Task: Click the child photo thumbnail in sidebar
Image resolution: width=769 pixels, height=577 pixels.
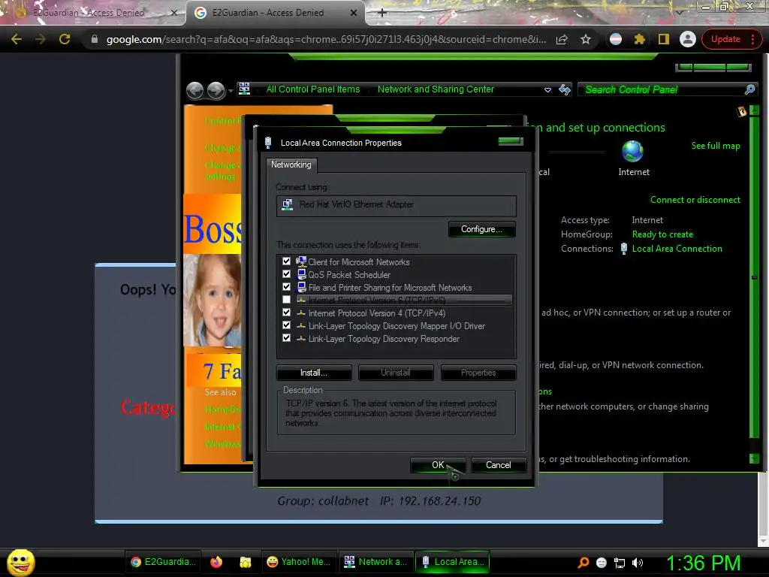Action: tap(213, 301)
